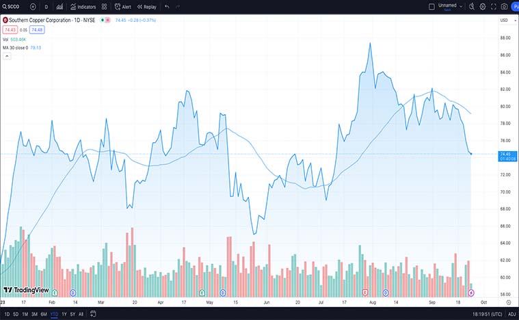Select the 1M time range
Image resolution: width=519 pixels, height=320 pixels.
click(x=25, y=315)
